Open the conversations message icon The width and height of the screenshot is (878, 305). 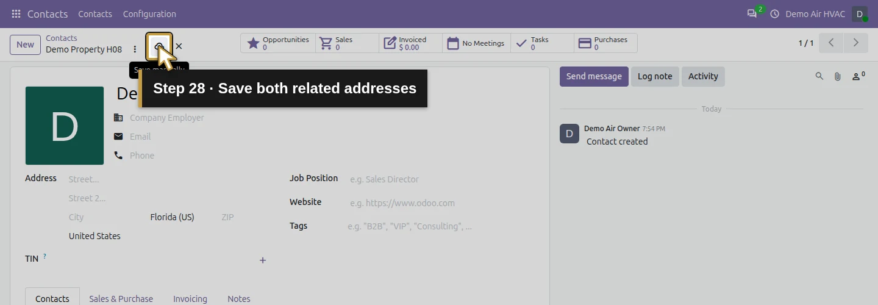[752, 13]
